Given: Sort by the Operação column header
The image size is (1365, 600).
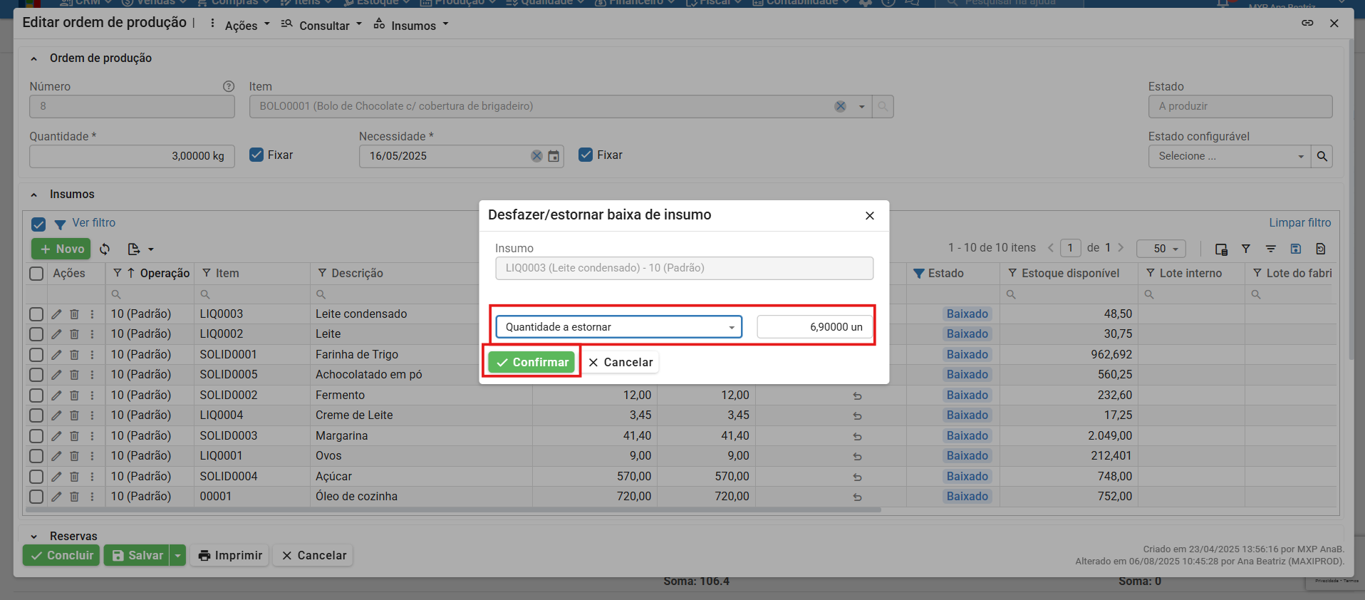Looking at the screenshot, I should [165, 274].
